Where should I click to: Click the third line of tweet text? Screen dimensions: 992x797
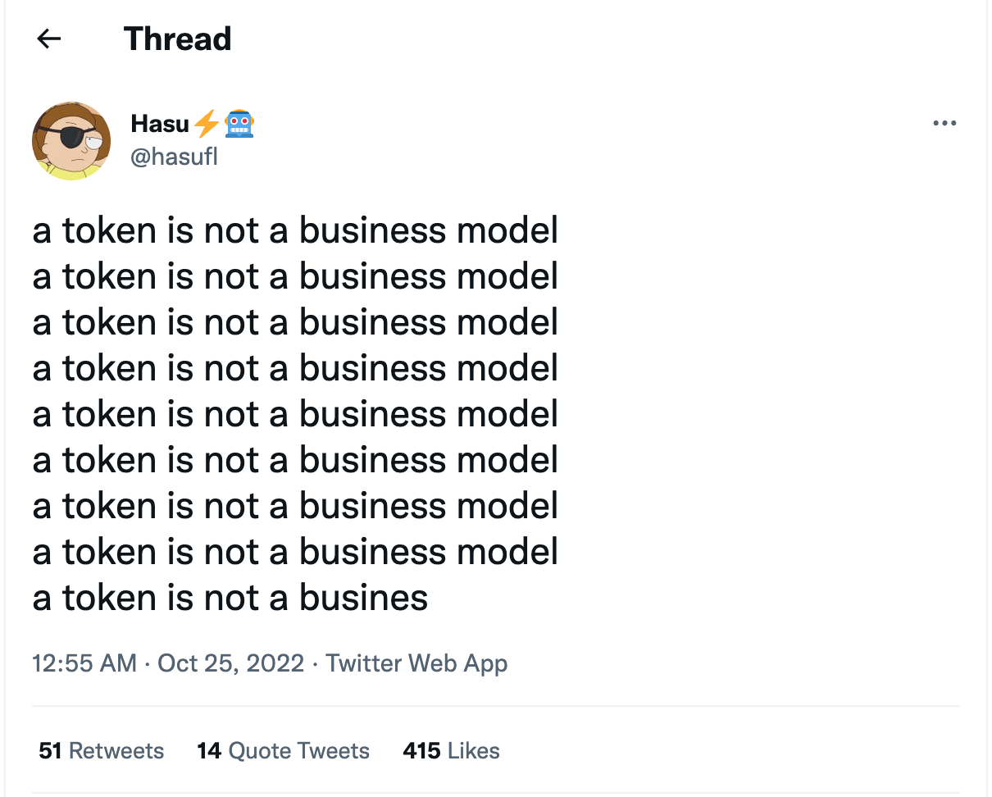295,322
